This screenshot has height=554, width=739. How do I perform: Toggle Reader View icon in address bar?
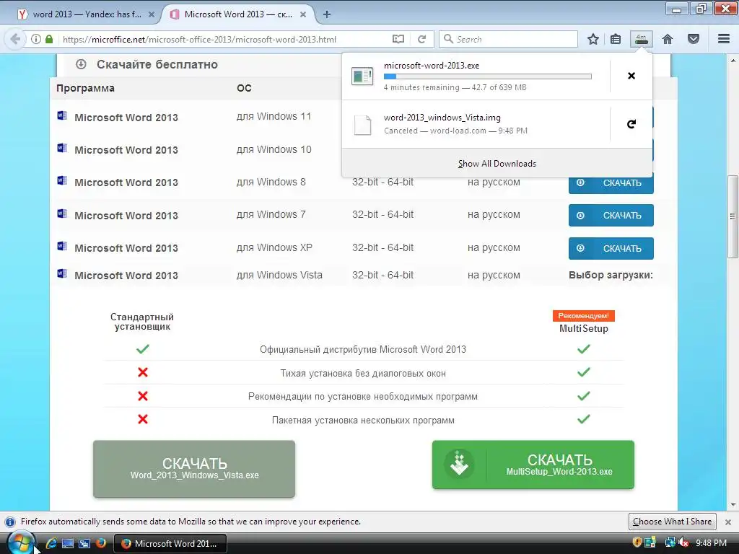(398, 39)
